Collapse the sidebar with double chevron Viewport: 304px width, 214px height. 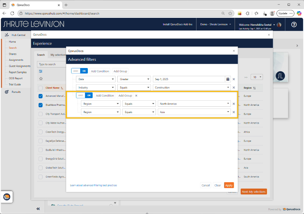tap(38, 209)
